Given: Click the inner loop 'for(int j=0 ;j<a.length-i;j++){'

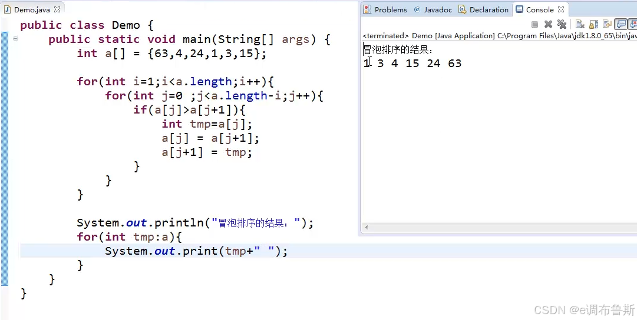Looking at the screenshot, I should click(x=214, y=96).
